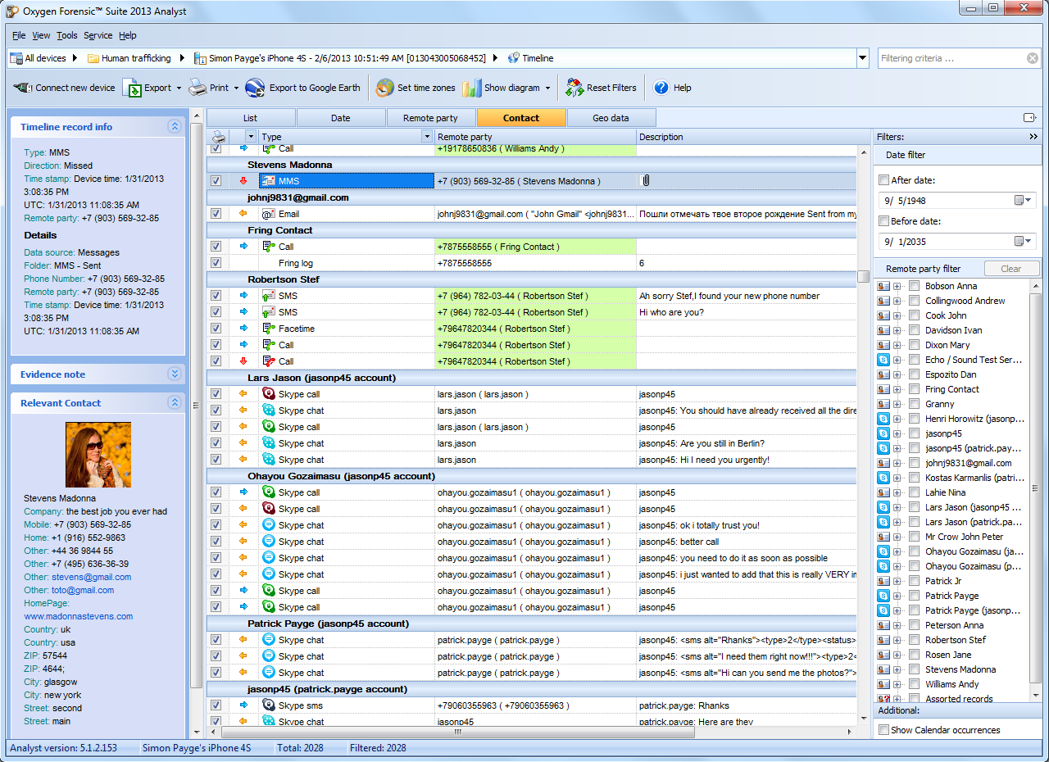Enable the After date checkbox
1049x762 pixels.
(x=883, y=180)
